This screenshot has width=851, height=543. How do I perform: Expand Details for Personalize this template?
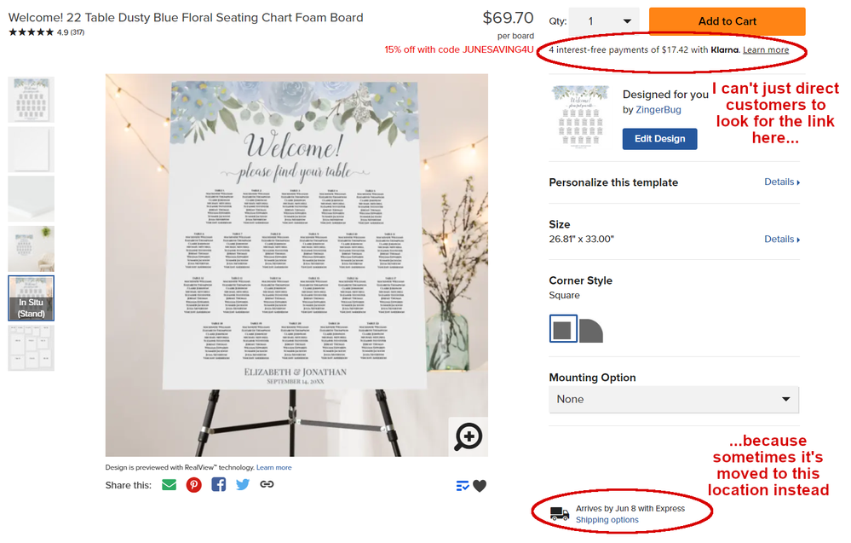coord(782,182)
